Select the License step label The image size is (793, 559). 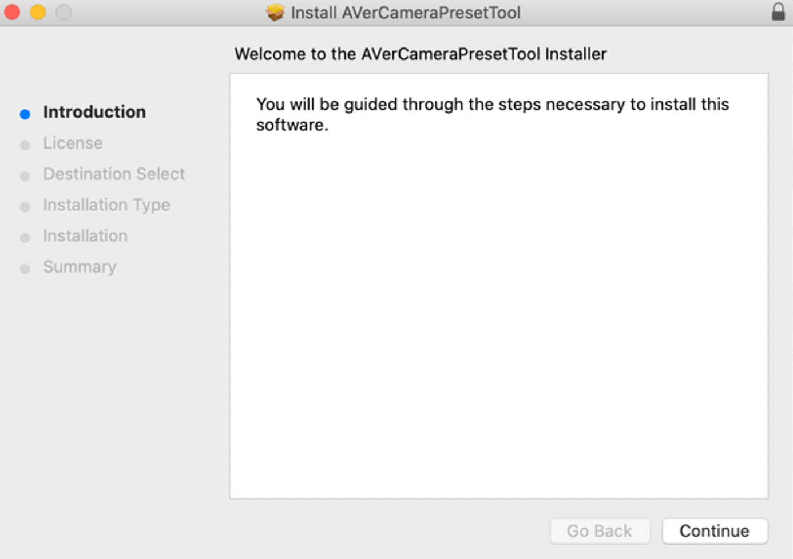coord(73,143)
